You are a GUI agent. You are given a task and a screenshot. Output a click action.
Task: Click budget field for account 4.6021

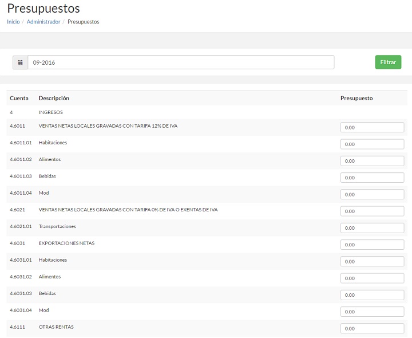372,211
